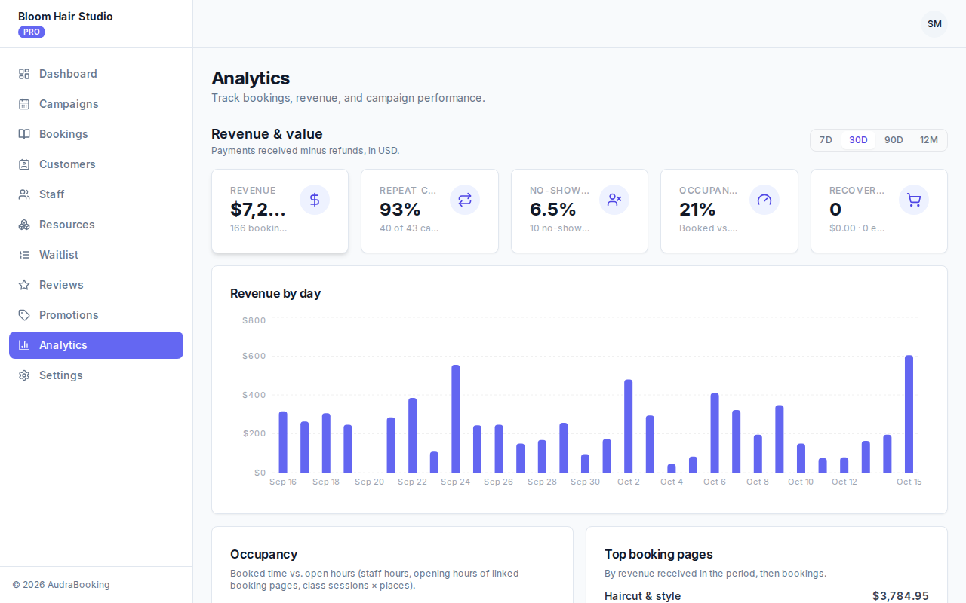
Task: Click the Analytics page heading
Action: (x=251, y=78)
